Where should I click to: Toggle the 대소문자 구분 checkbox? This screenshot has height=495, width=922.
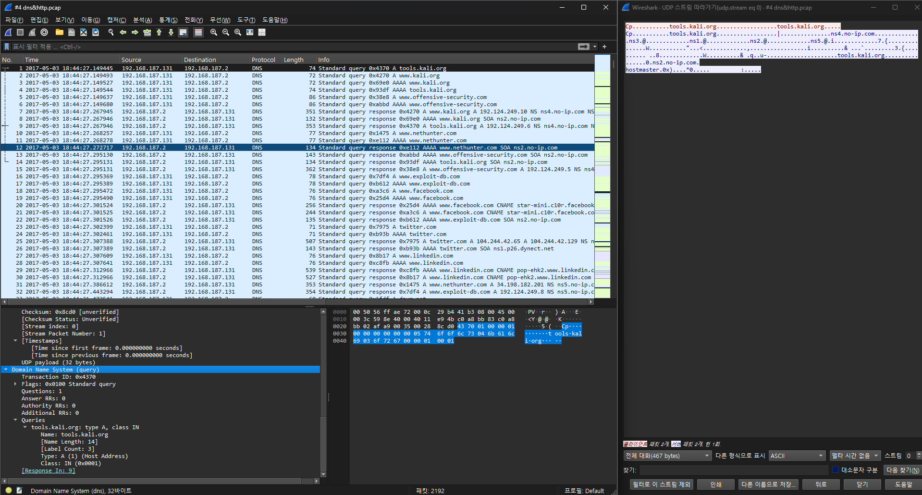(x=836, y=470)
